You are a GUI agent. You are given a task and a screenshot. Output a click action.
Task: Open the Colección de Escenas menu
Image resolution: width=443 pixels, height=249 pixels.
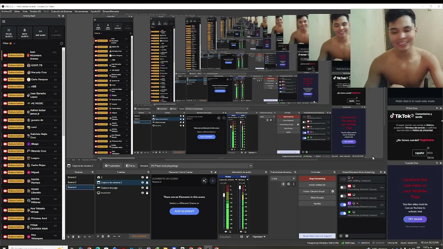[x=61, y=11]
